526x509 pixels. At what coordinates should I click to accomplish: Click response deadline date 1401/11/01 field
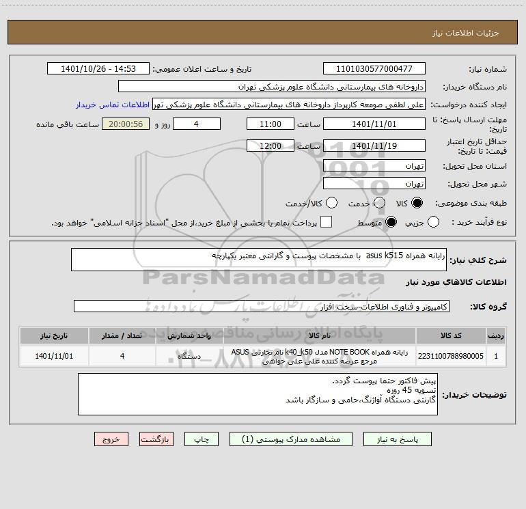374,124
